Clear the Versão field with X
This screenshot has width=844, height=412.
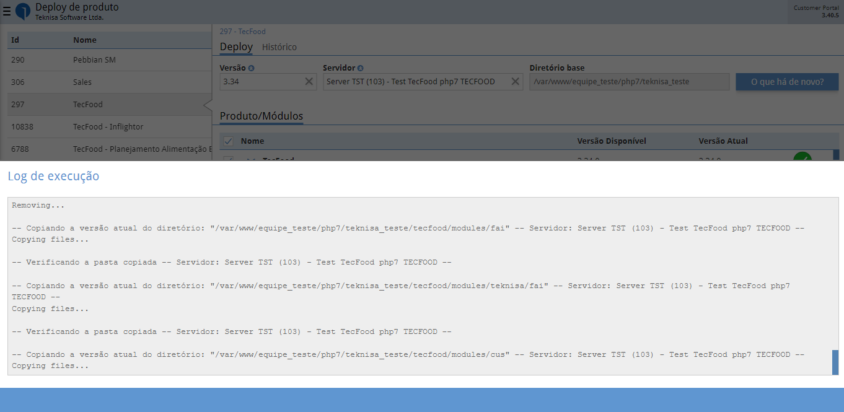point(309,81)
